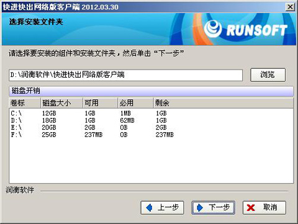
Task: Click the 1MB required space cell
Action: pyautogui.click(x=125, y=113)
